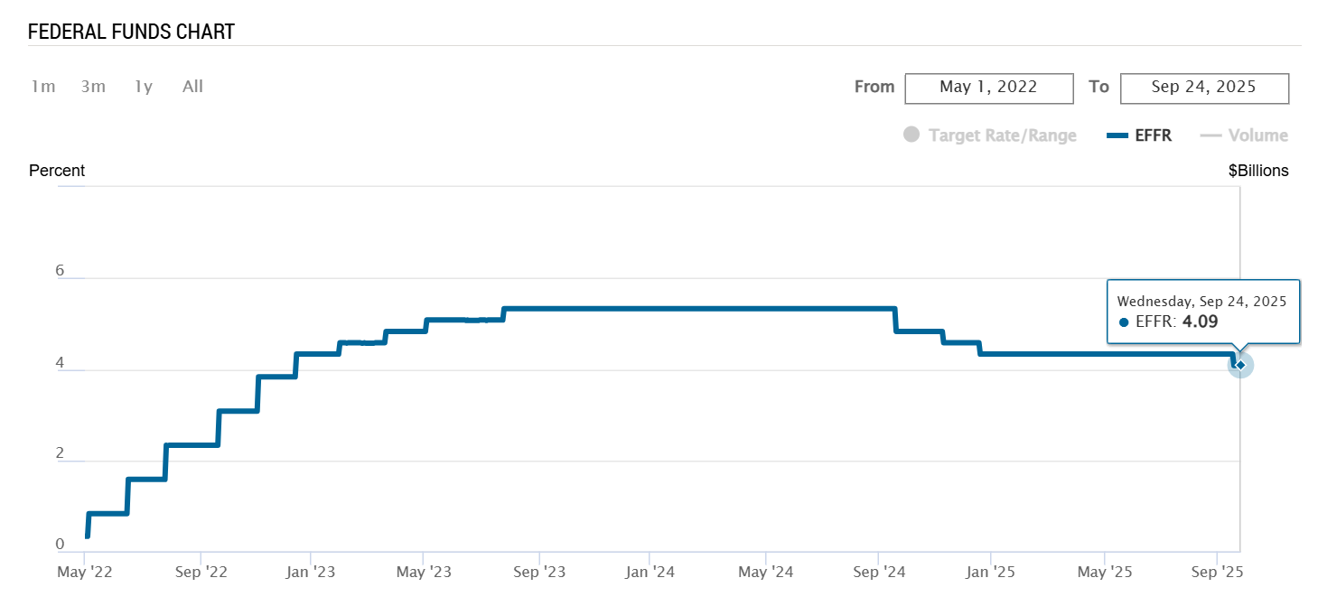Click the Jan '24 x-axis label

pyautogui.click(x=650, y=572)
